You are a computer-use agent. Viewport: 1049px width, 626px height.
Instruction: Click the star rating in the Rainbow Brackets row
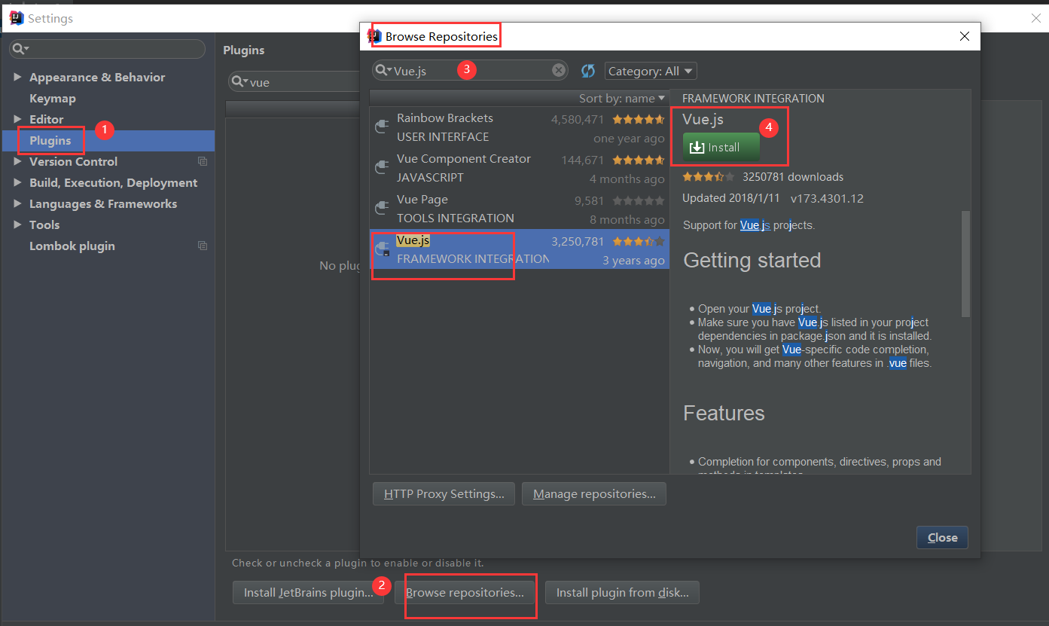[x=638, y=119]
